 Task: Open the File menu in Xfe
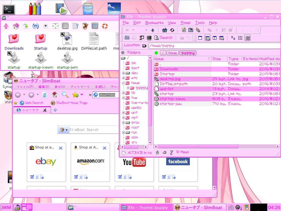click(x=126, y=23)
